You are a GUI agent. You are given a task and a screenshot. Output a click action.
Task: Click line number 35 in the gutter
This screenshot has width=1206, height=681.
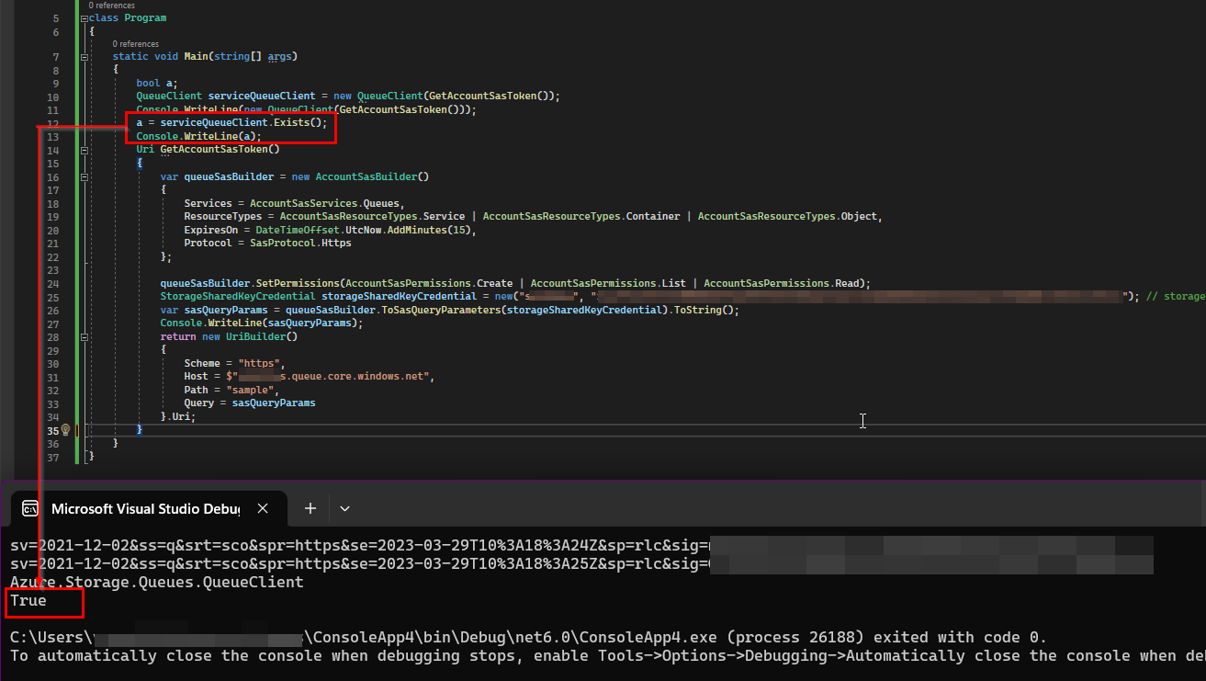point(53,431)
